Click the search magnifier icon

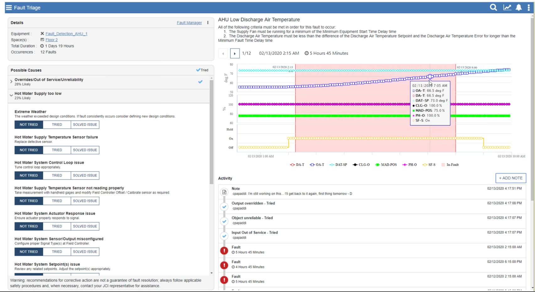(x=493, y=8)
